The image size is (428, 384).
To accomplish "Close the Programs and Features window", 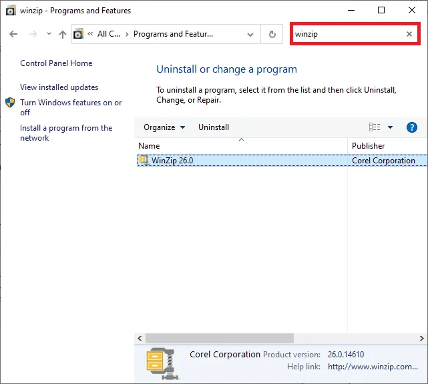I will pyautogui.click(x=411, y=11).
